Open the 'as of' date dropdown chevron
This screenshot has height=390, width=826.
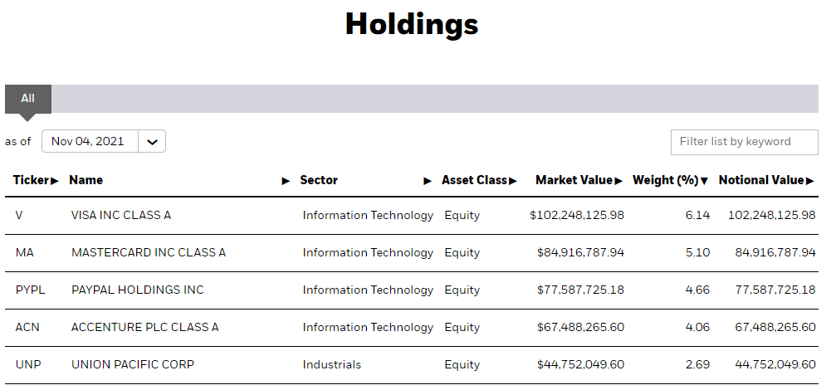[152, 142]
